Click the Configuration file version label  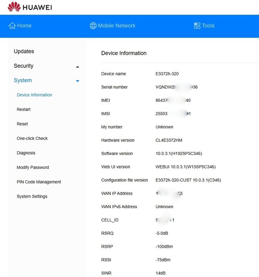pos(124,180)
